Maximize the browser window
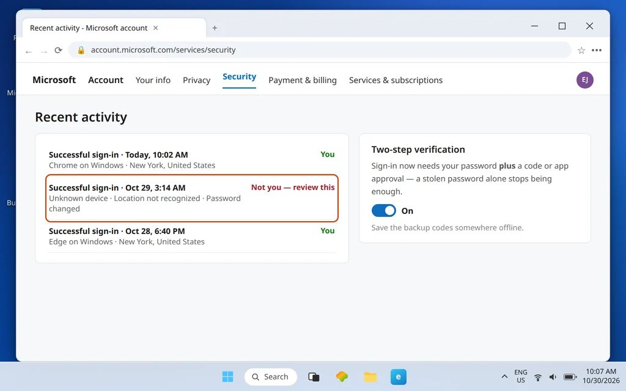The image size is (626, 391). [562, 26]
